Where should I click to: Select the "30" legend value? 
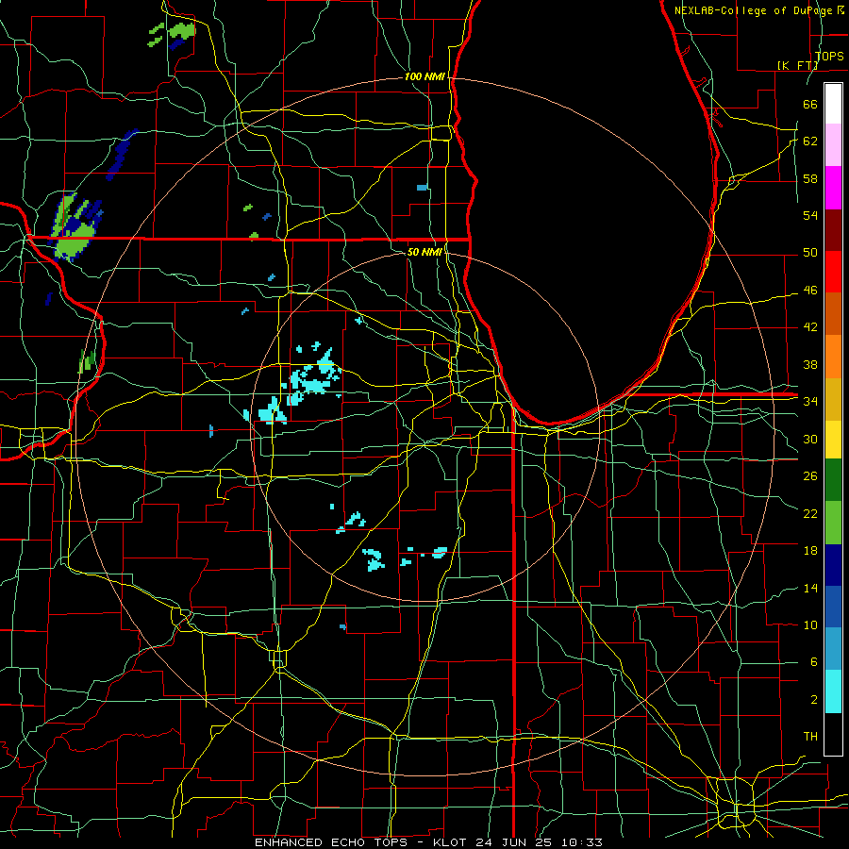(810, 439)
